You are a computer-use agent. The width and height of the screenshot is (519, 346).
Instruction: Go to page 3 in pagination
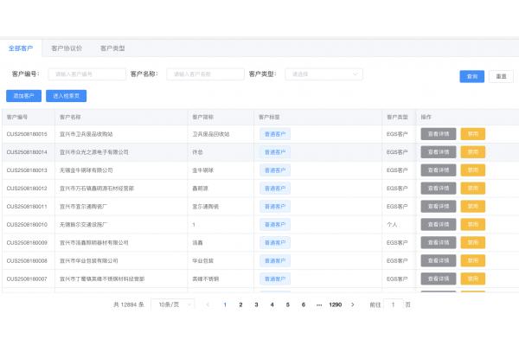256,304
